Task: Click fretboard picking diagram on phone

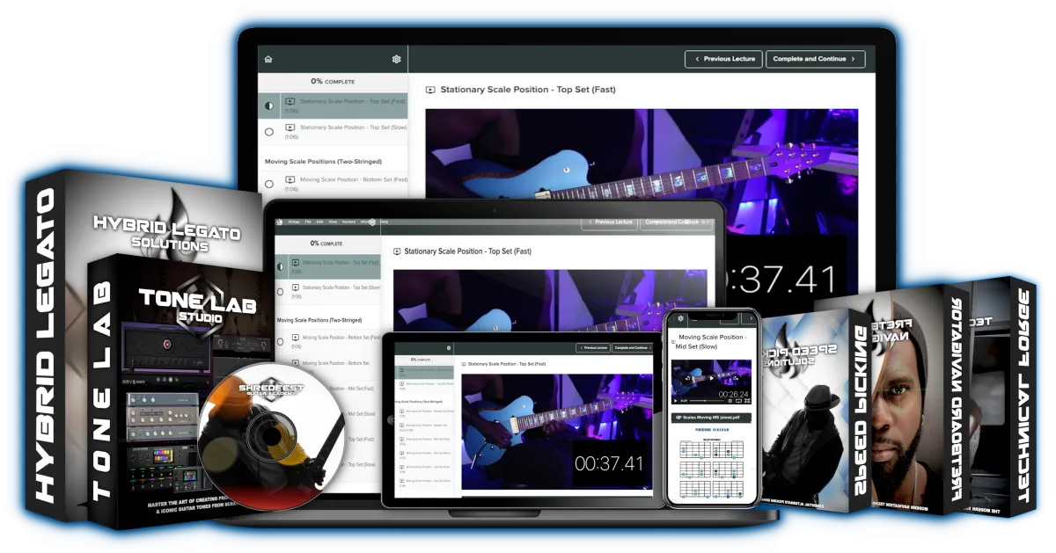Action: coord(712,469)
